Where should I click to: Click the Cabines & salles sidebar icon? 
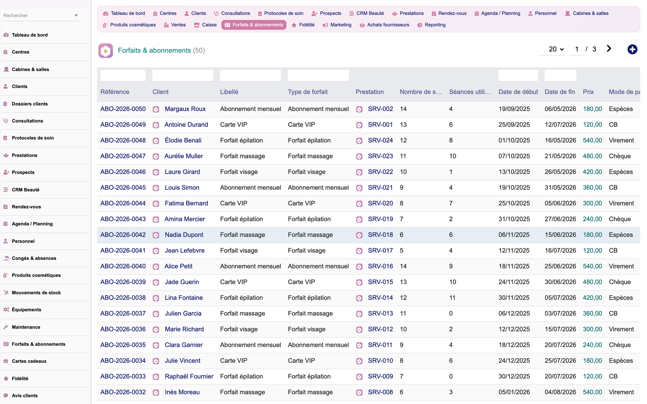click(6, 69)
